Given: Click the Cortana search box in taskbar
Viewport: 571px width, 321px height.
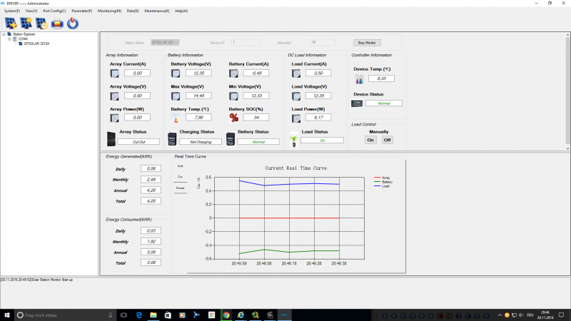Looking at the screenshot, I should point(65,315).
